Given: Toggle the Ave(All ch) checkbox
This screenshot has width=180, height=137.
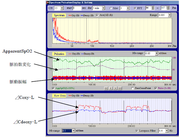Looking at the screenshot, I should pyautogui.click(x=97, y=15).
